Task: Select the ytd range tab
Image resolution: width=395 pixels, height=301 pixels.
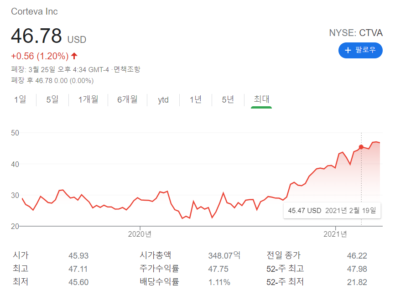Action: 163,100
